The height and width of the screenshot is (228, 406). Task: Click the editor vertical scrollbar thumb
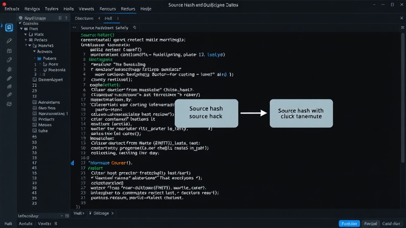pyautogui.click(x=403, y=98)
